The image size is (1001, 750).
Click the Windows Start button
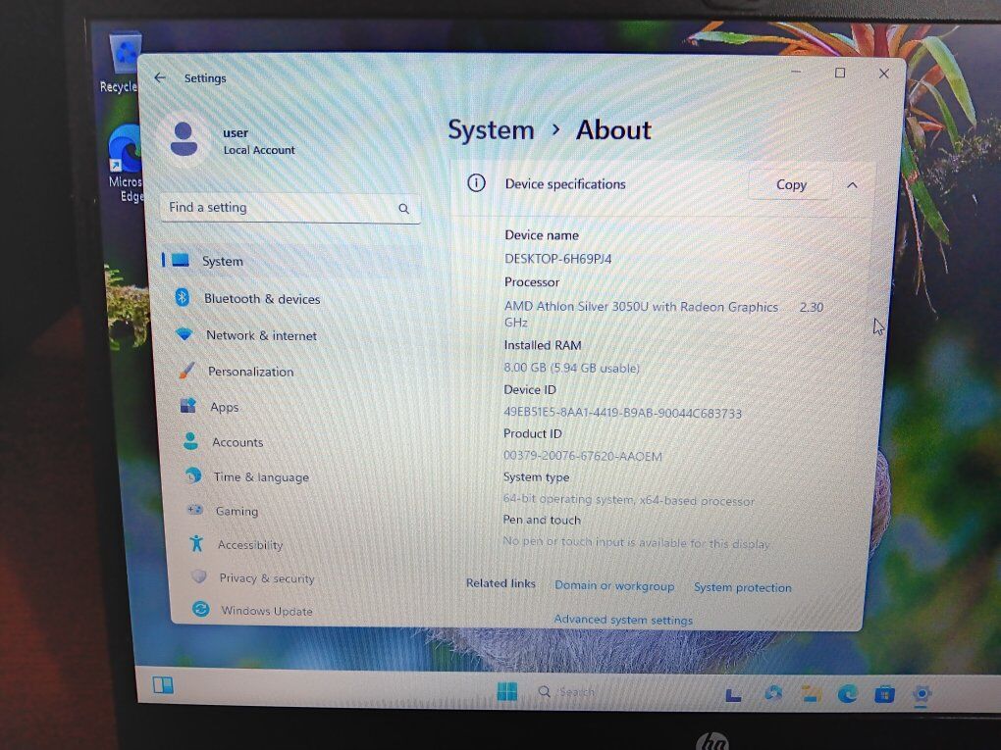pos(507,692)
